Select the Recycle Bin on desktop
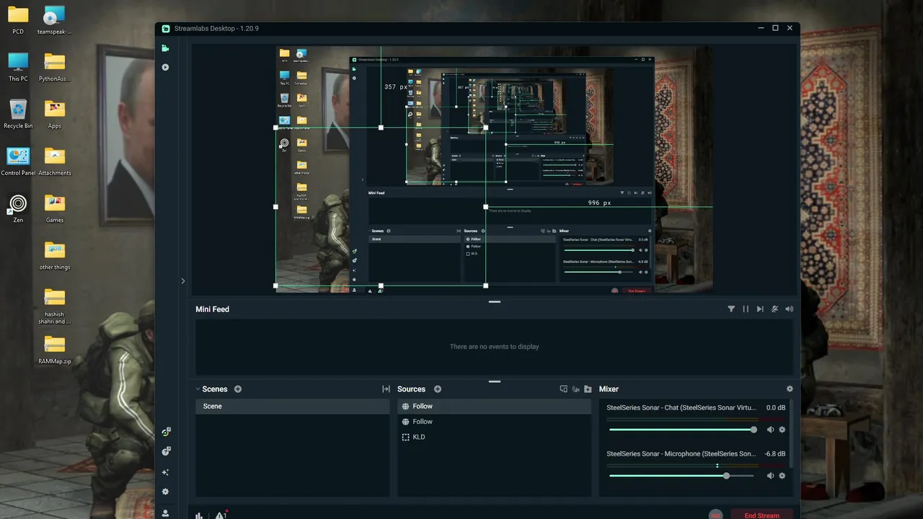The width and height of the screenshot is (923, 519). pyautogui.click(x=18, y=114)
